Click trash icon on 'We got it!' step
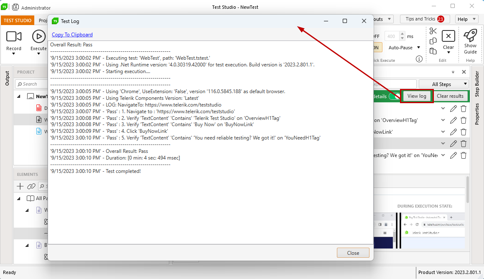484x279 pixels. click(464, 155)
